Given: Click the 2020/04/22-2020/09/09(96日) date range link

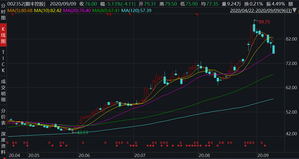Looking at the screenshot, I should (261, 11).
